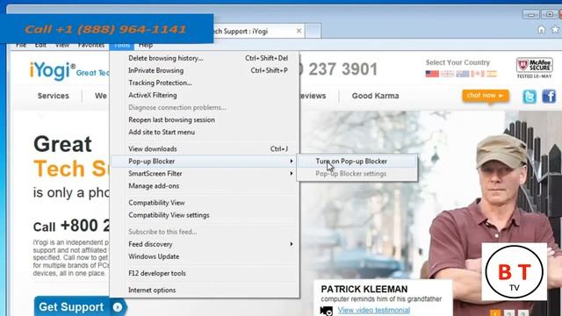The height and width of the screenshot is (316, 562).
Task: Open the Favorites menu
Action: [x=91, y=46]
